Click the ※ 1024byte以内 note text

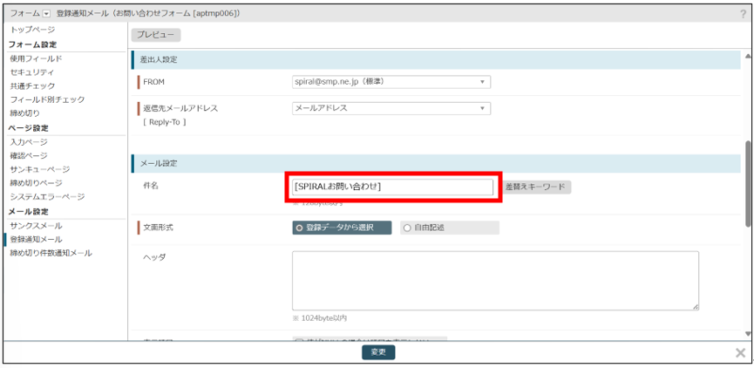point(320,318)
